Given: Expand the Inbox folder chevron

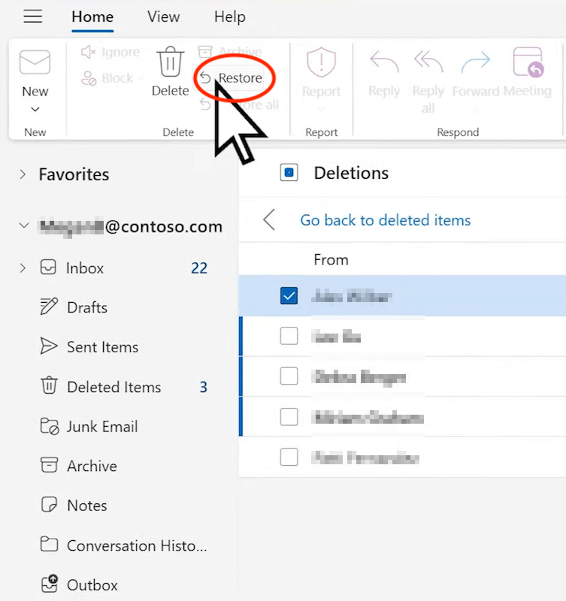Looking at the screenshot, I should (23, 267).
